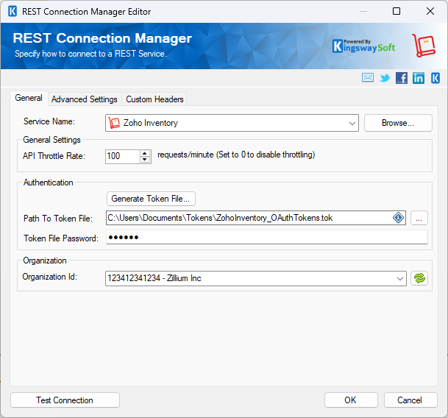Screen dimensions: 448x418
Task: Maximize the REST Connection Manager Editor window
Action: coord(397,11)
